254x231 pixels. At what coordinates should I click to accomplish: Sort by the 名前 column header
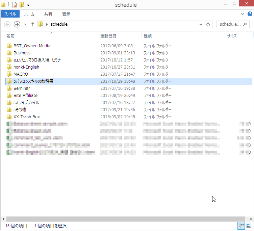pos(52,36)
